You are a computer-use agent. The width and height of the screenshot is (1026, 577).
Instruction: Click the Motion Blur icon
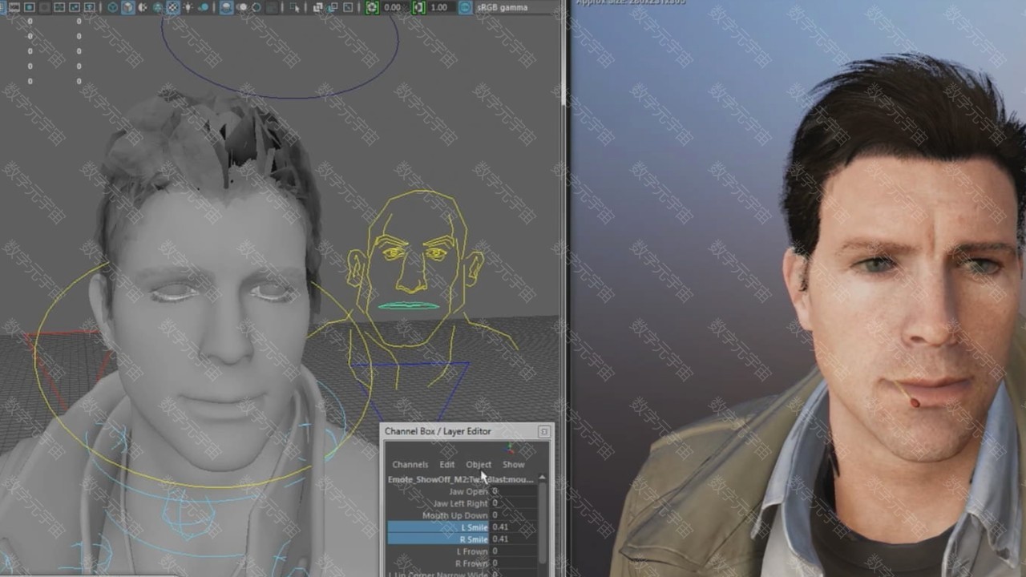point(241,7)
